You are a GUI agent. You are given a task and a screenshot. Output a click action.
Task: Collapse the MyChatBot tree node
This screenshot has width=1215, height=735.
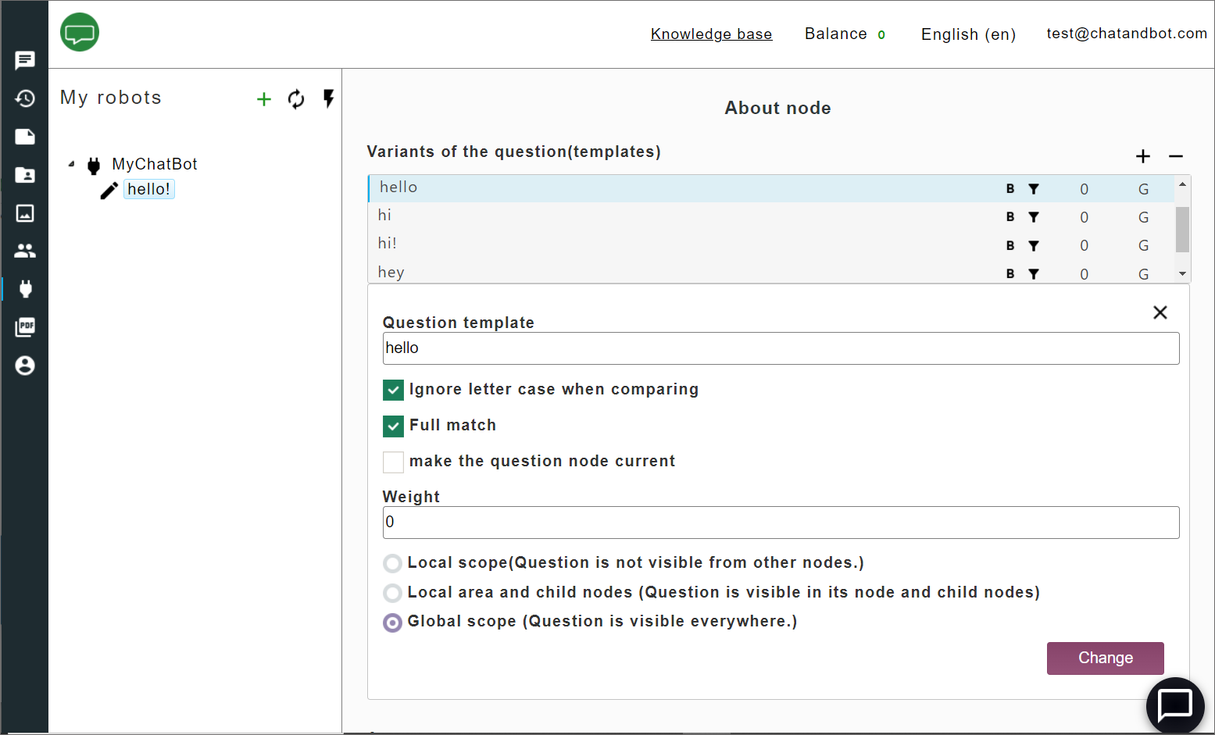pyautogui.click(x=72, y=164)
